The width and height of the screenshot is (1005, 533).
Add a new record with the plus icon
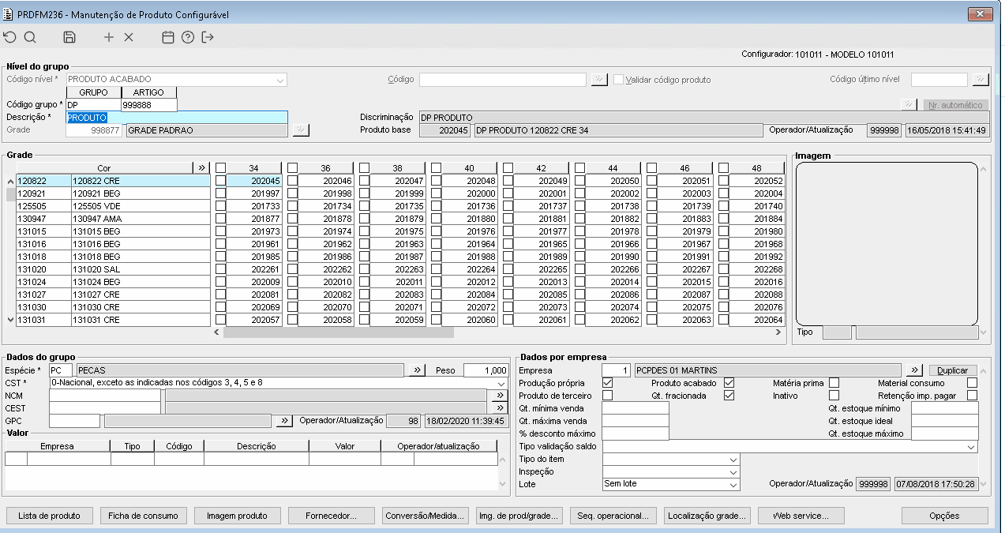[109, 37]
